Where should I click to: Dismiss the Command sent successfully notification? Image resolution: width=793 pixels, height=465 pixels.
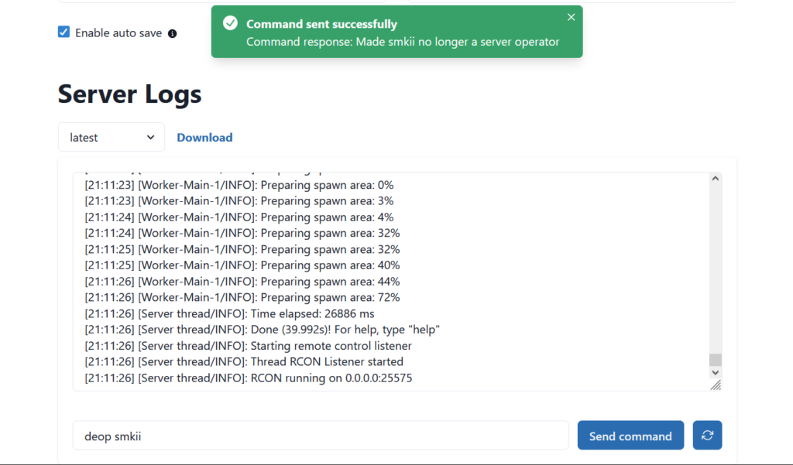tap(571, 17)
